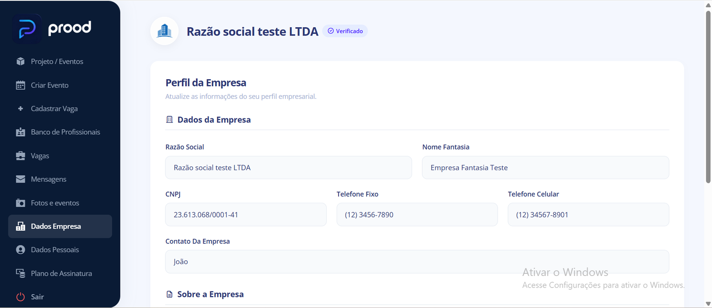Click the power icon beside Sair
This screenshot has width=712, height=308.
click(x=20, y=297)
